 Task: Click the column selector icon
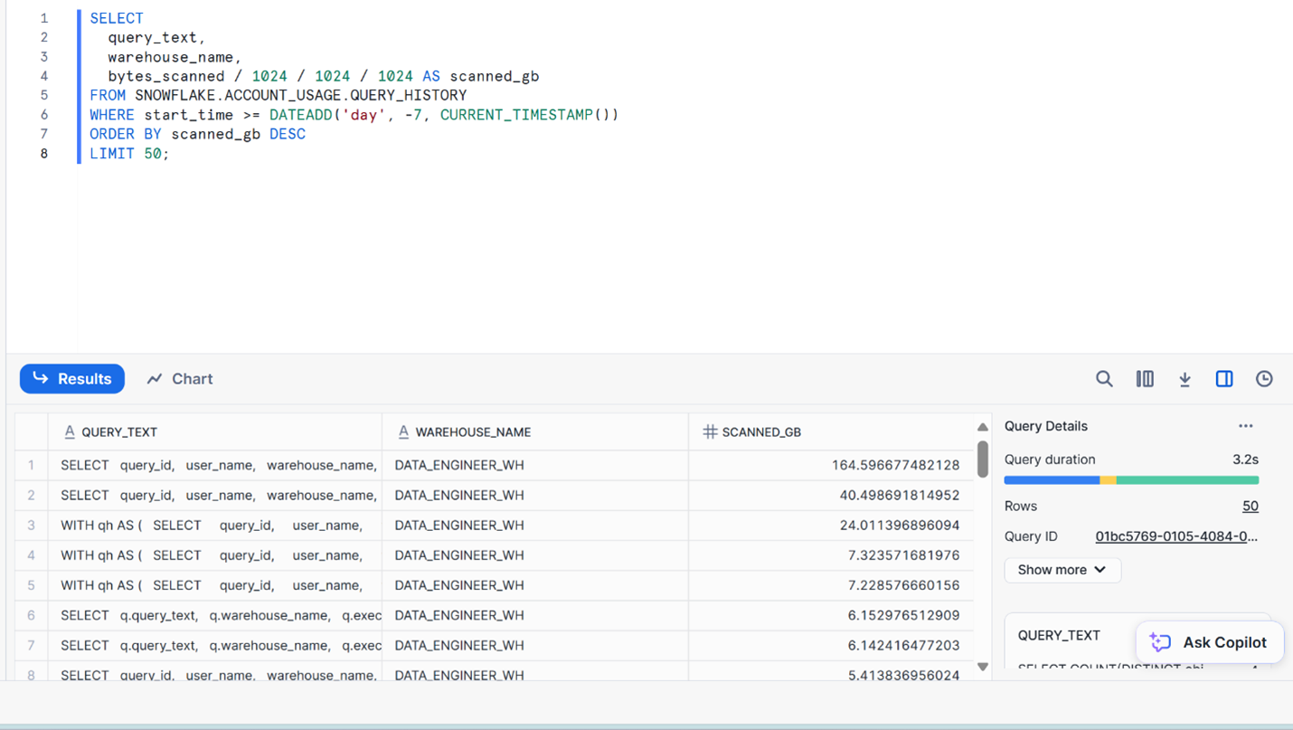tap(1145, 379)
